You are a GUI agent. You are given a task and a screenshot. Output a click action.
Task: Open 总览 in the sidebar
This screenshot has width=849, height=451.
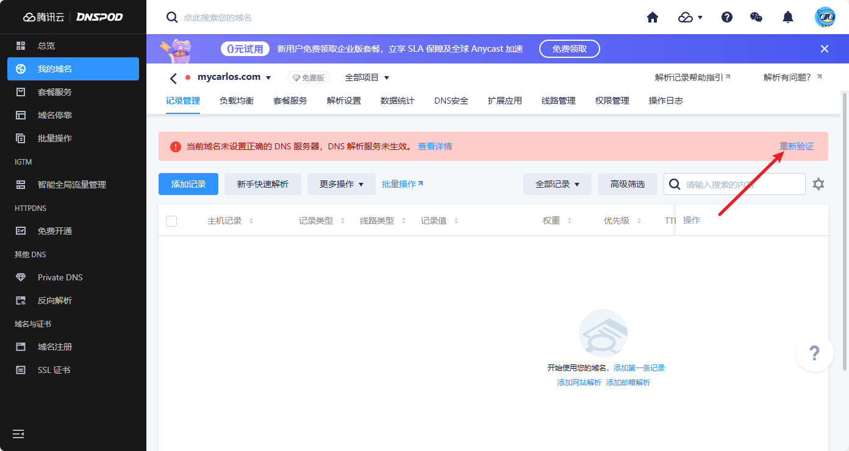pyautogui.click(x=73, y=46)
